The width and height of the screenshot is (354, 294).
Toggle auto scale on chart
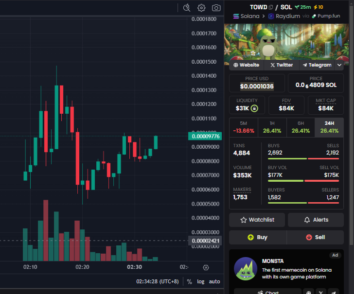point(214,281)
